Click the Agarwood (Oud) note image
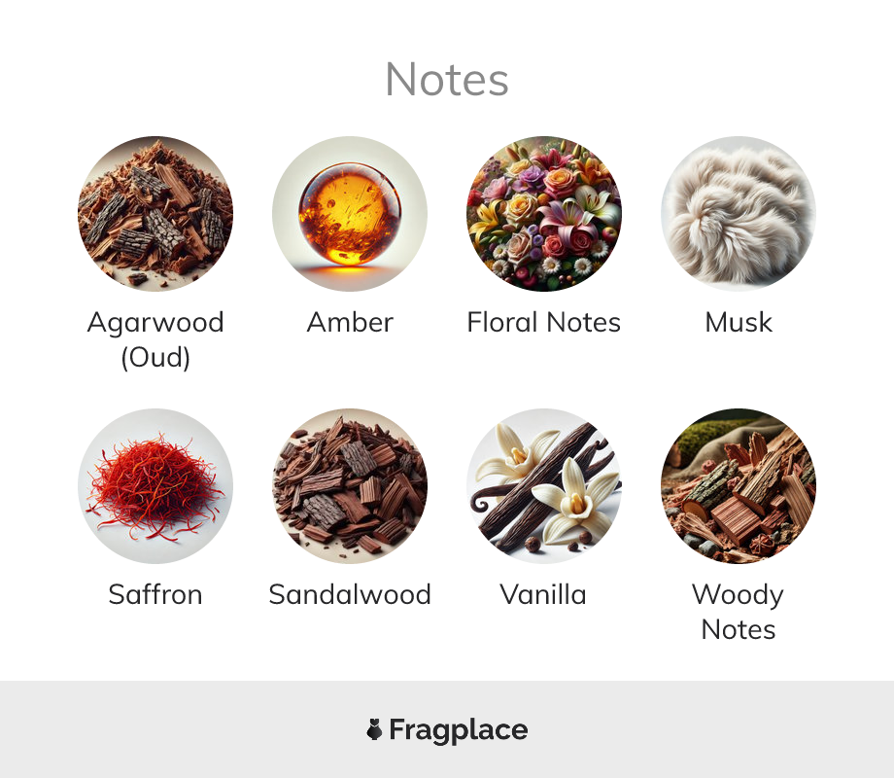894x778 pixels. pos(155,214)
